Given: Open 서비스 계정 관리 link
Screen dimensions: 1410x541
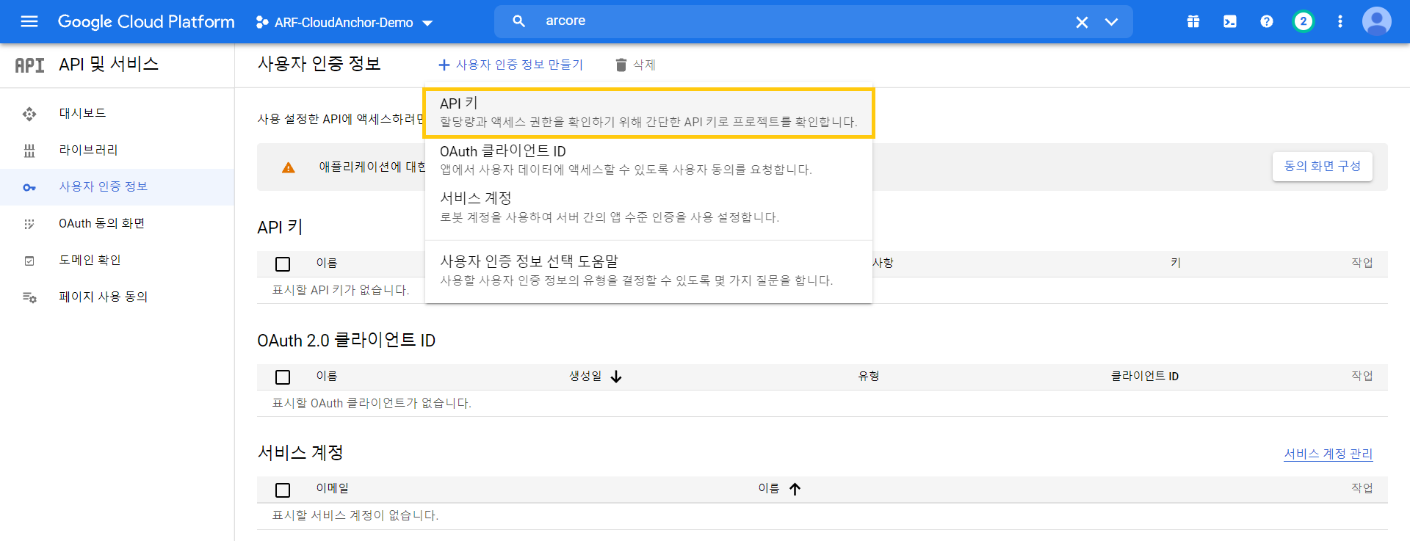Looking at the screenshot, I should (1328, 454).
